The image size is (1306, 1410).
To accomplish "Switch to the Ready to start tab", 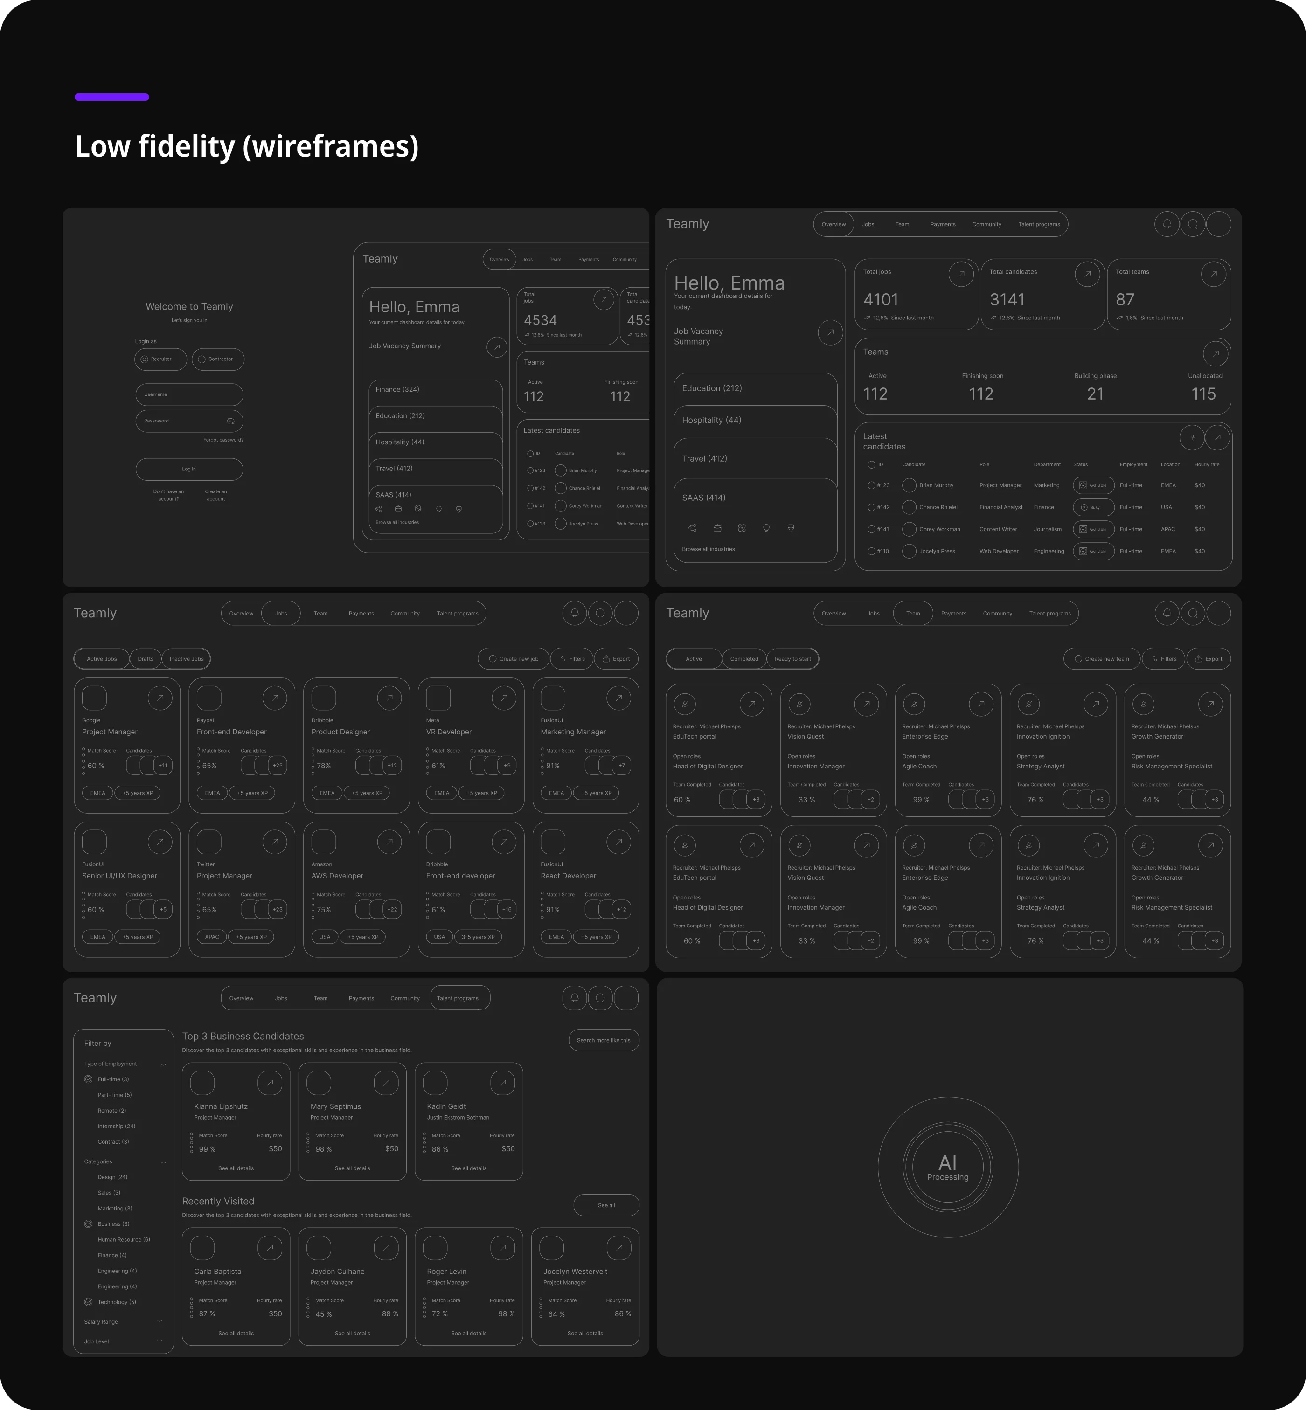I will (x=792, y=659).
